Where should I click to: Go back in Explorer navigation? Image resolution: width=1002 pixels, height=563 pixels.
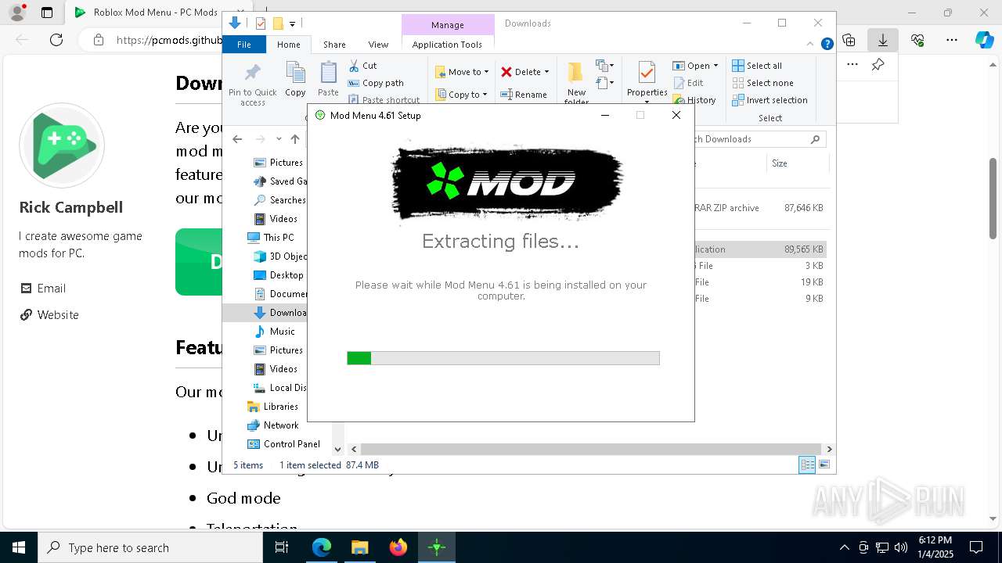point(237,139)
